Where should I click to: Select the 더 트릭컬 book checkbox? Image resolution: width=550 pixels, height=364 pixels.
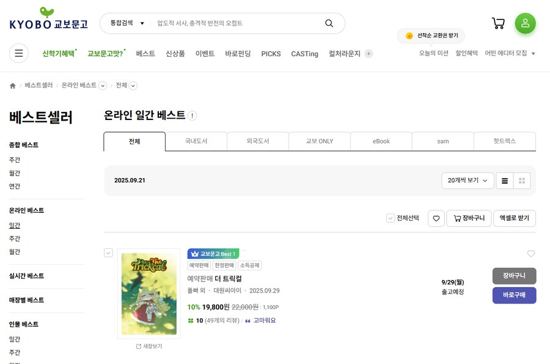[108, 253]
